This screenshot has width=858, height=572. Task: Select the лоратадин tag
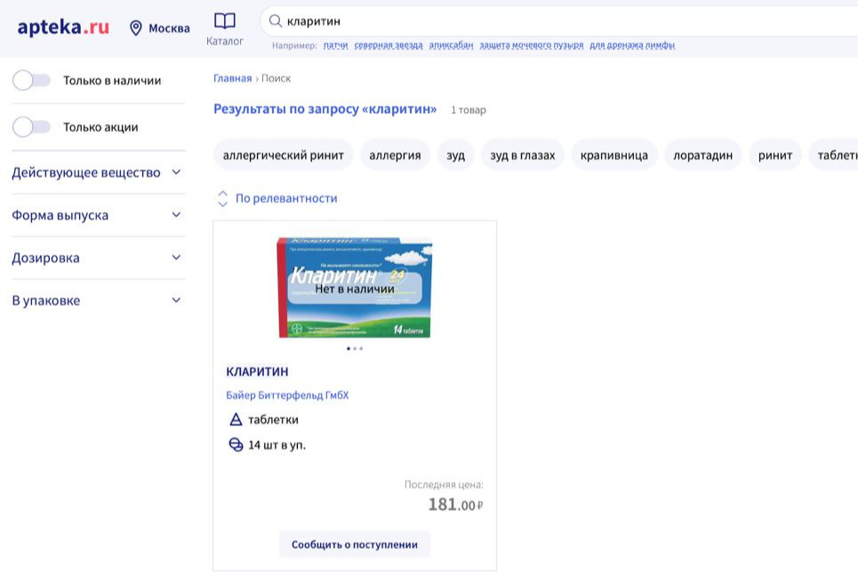[x=702, y=156]
